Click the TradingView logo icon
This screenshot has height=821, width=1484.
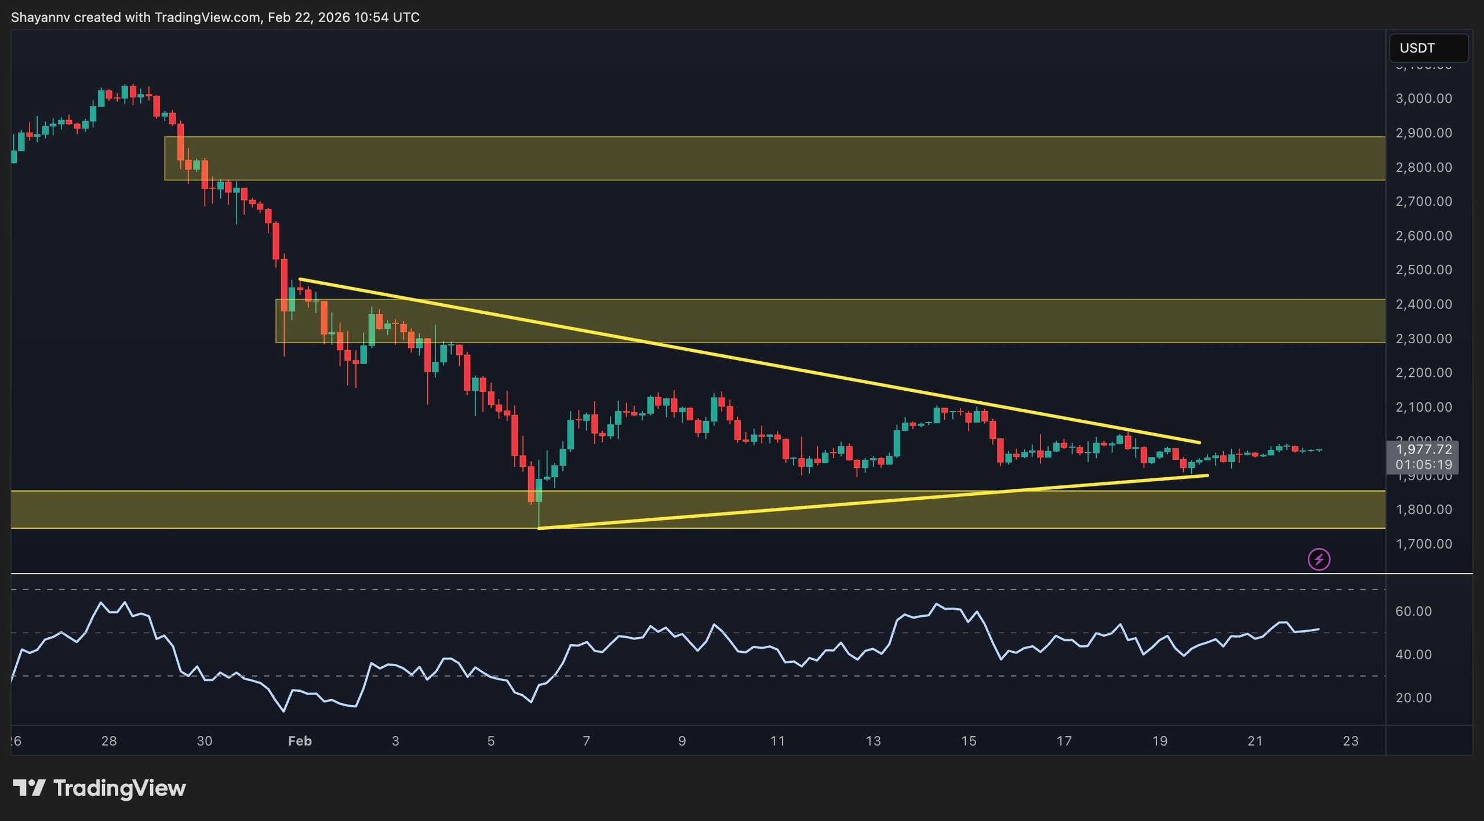coord(29,788)
